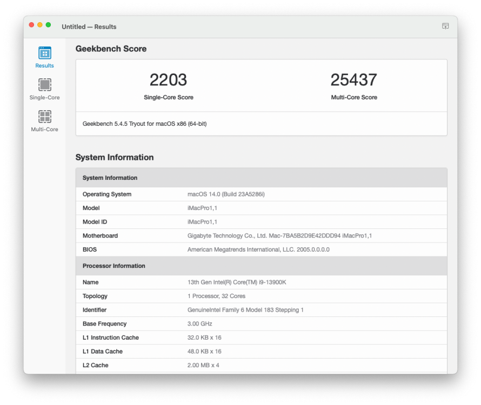Click the Geekbench Score heading

tap(111, 49)
